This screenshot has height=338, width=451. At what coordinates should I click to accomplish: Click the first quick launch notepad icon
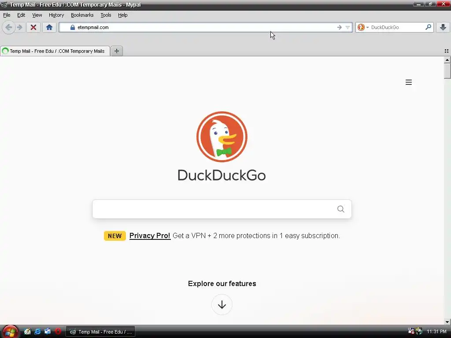(x=27, y=331)
